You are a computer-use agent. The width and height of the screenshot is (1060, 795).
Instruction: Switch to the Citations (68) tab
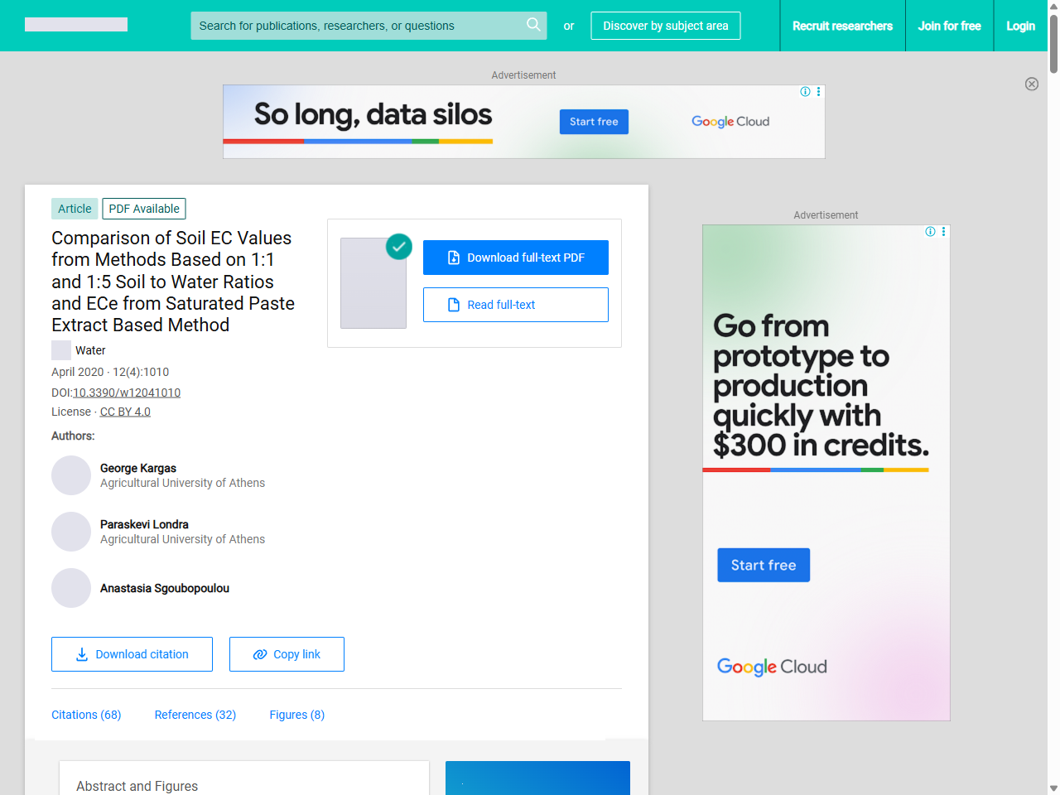click(x=86, y=715)
